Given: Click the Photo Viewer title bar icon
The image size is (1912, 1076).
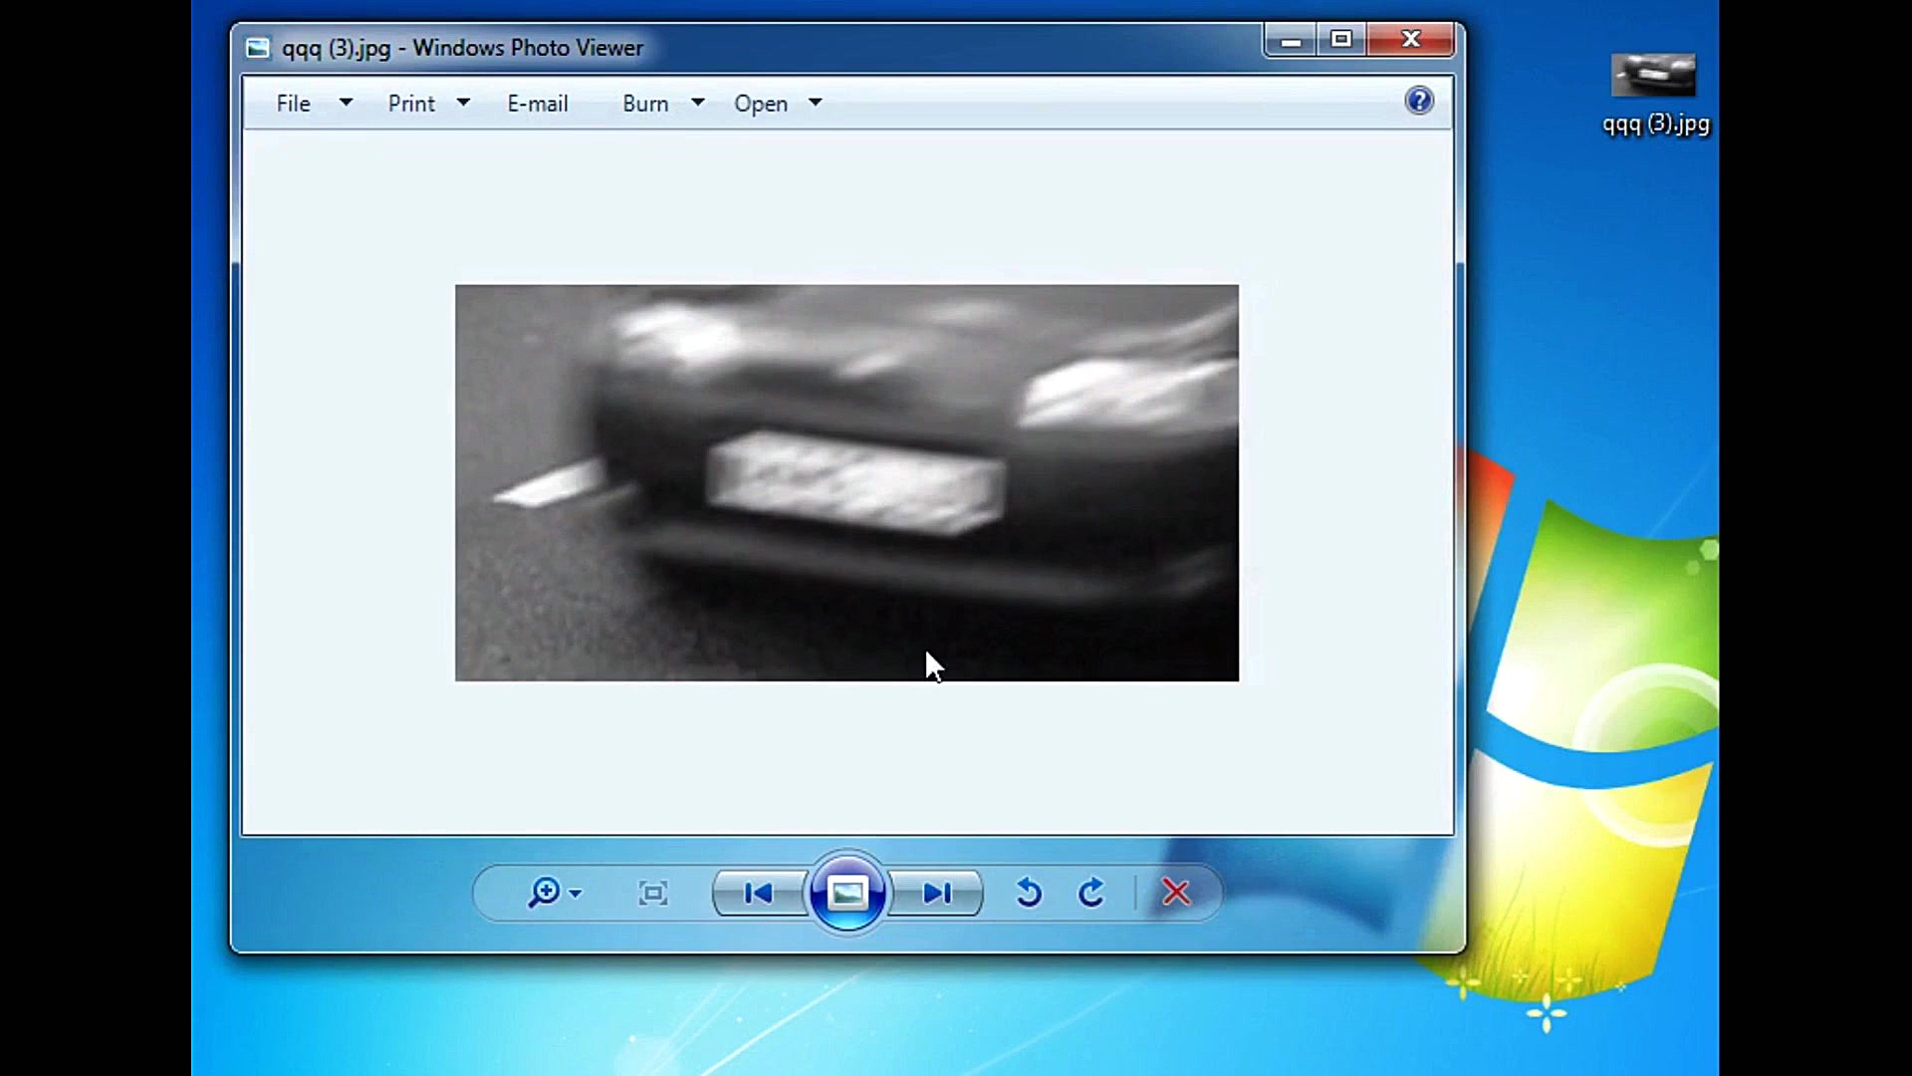Looking at the screenshot, I should pyautogui.click(x=258, y=48).
